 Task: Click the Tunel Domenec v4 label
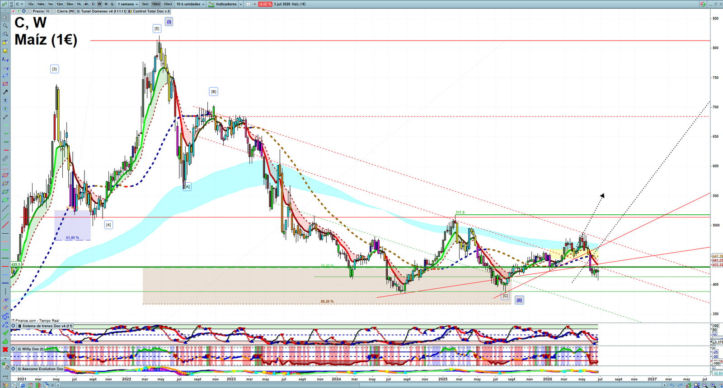pyautogui.click(x=103, y=11)
